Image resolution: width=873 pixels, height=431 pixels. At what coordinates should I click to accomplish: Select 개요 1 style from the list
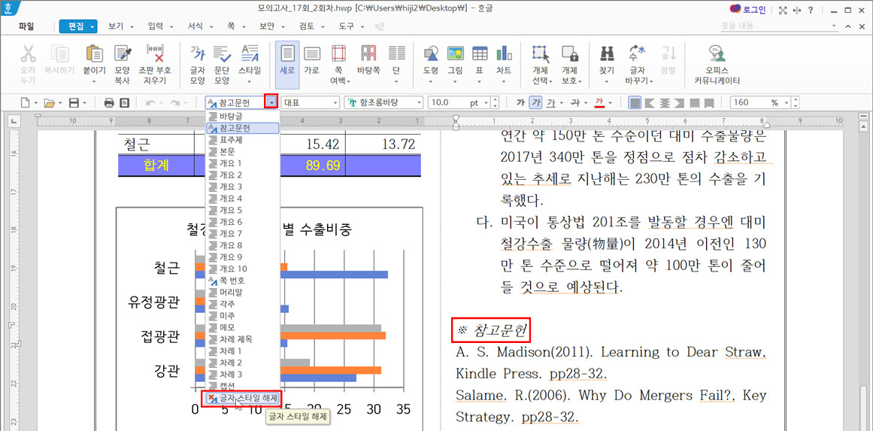coord(241,163)
